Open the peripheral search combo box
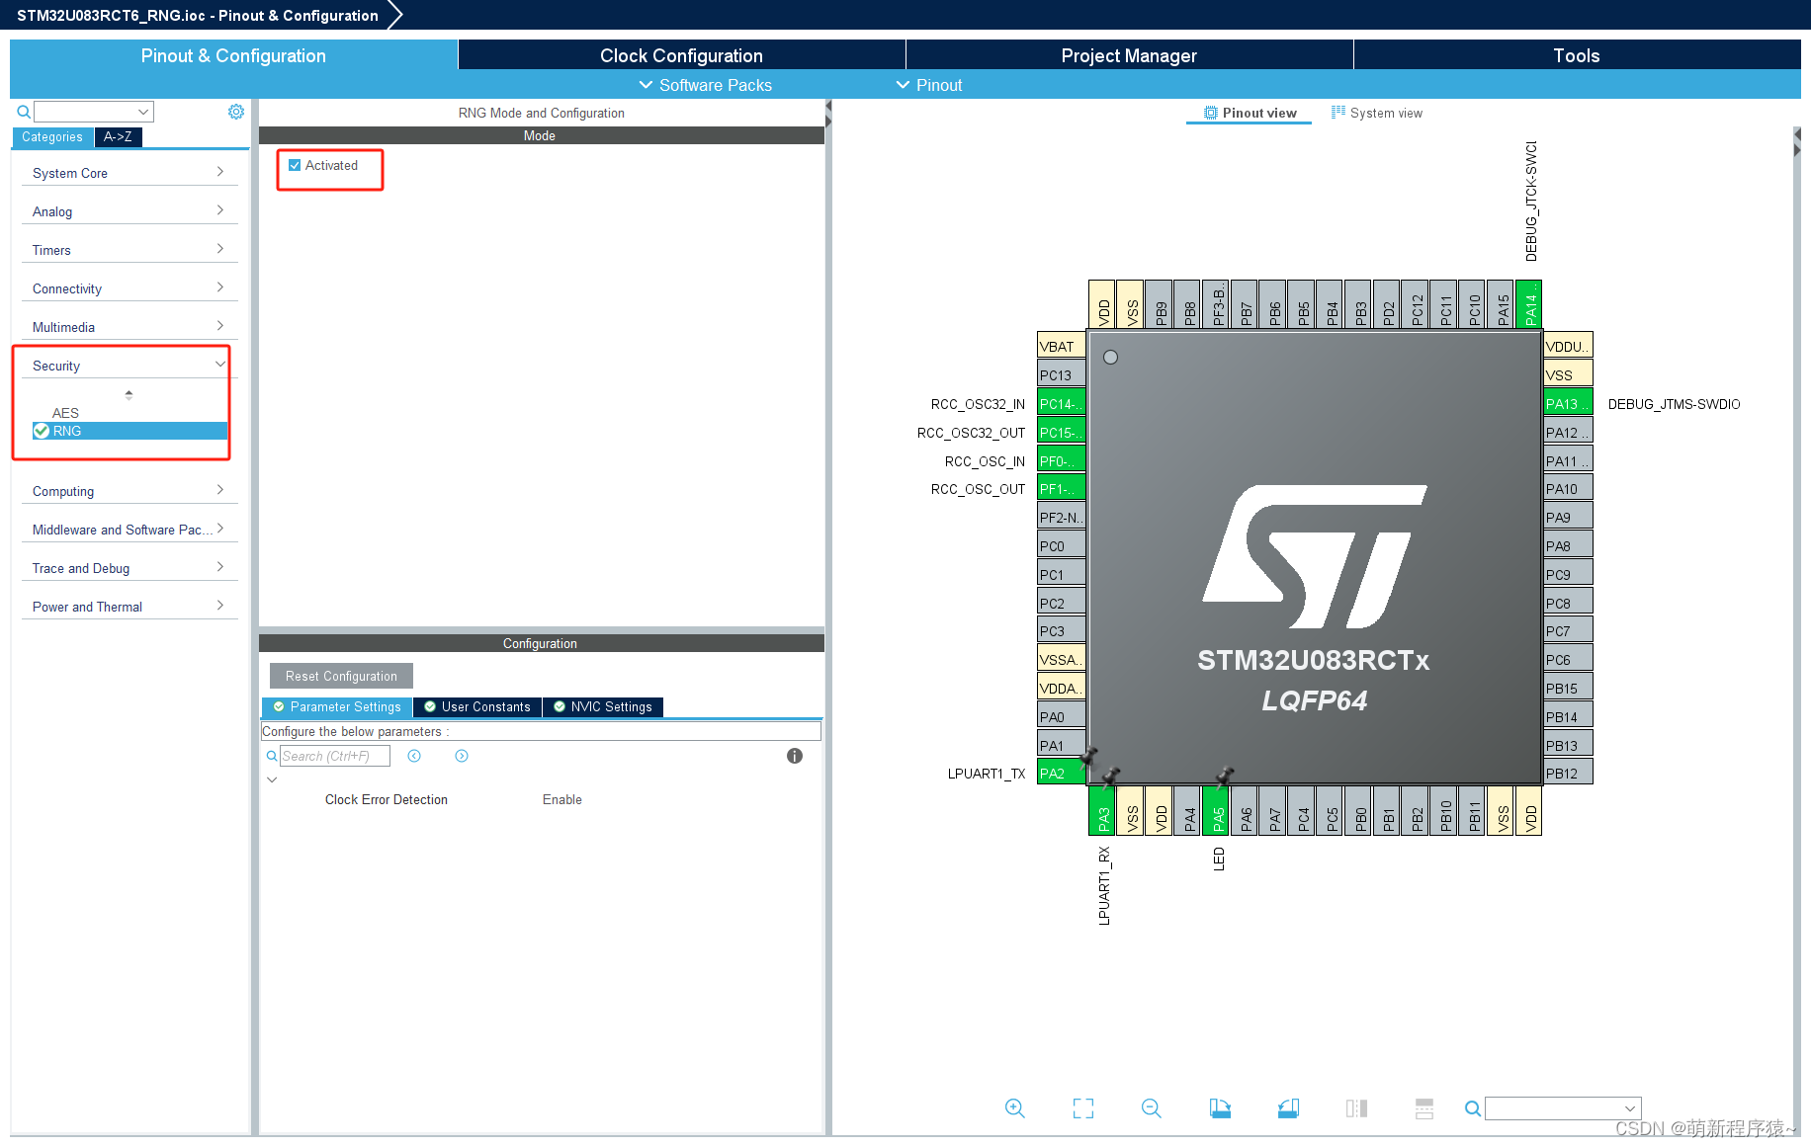This screenshot has width=1811, height=1147. (x=94, y=112)
